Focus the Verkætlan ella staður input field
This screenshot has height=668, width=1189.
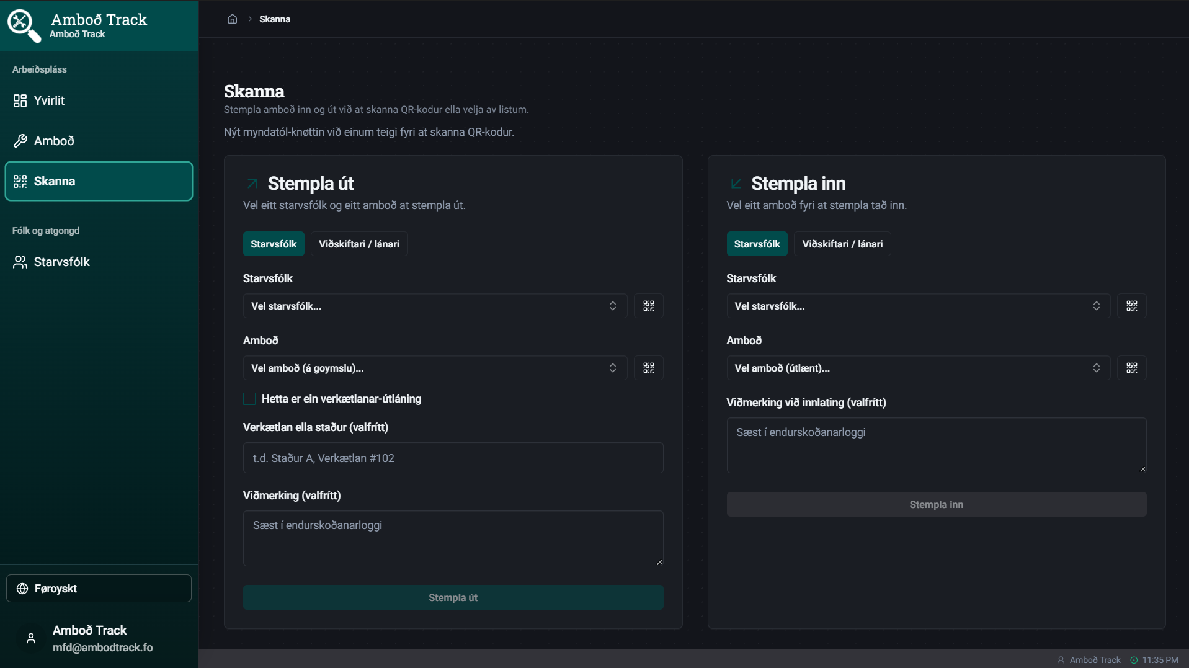pos(453,458)
